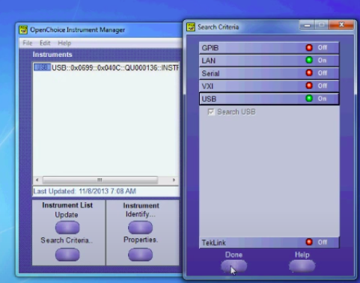Screen dimensions: 360x283
Task: Toggle the USB green status indicator
Action: pyautogui.click(x=309, y=98)
